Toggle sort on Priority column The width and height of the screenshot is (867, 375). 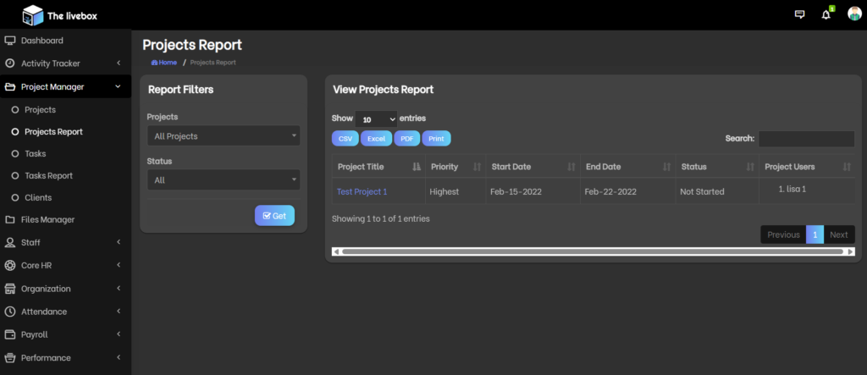pyautogui.click(x=477, y=167)
